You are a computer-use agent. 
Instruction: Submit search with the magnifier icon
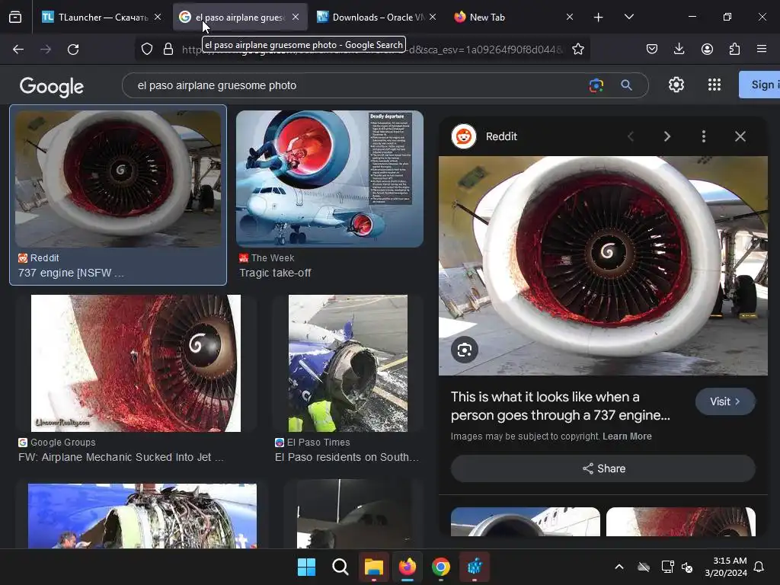click(626, 85)
